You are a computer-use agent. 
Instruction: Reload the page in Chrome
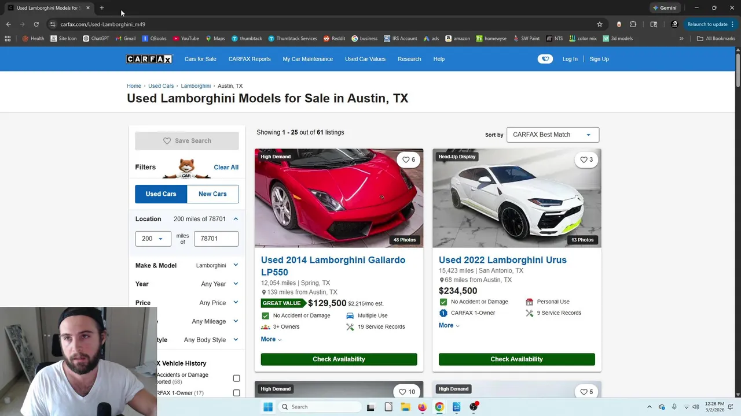[36, 24]
